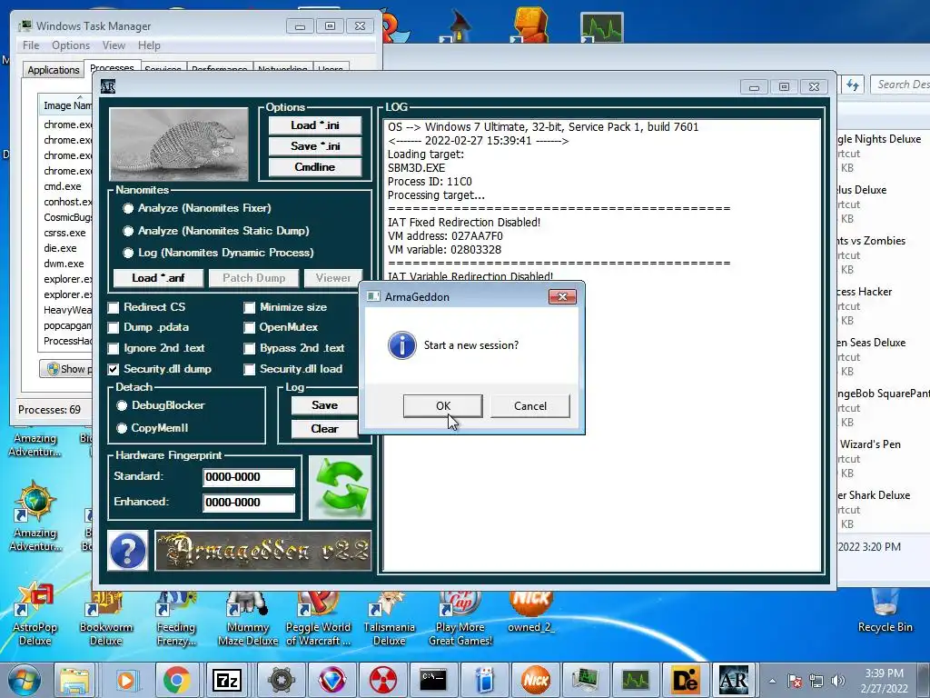Toggle Ignore 2nd .text checkbox
Viewport: 930px width, 698px height.
coord(114,348)
